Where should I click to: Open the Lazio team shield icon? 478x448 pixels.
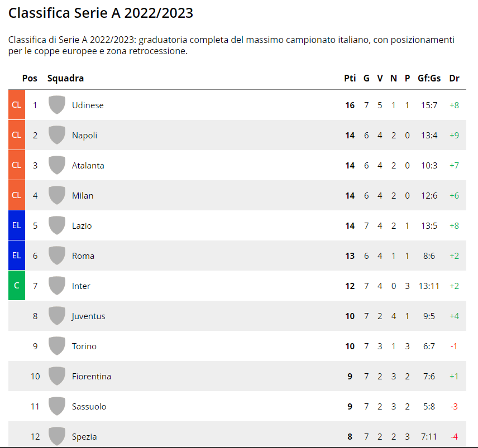(x=57, y=226)
